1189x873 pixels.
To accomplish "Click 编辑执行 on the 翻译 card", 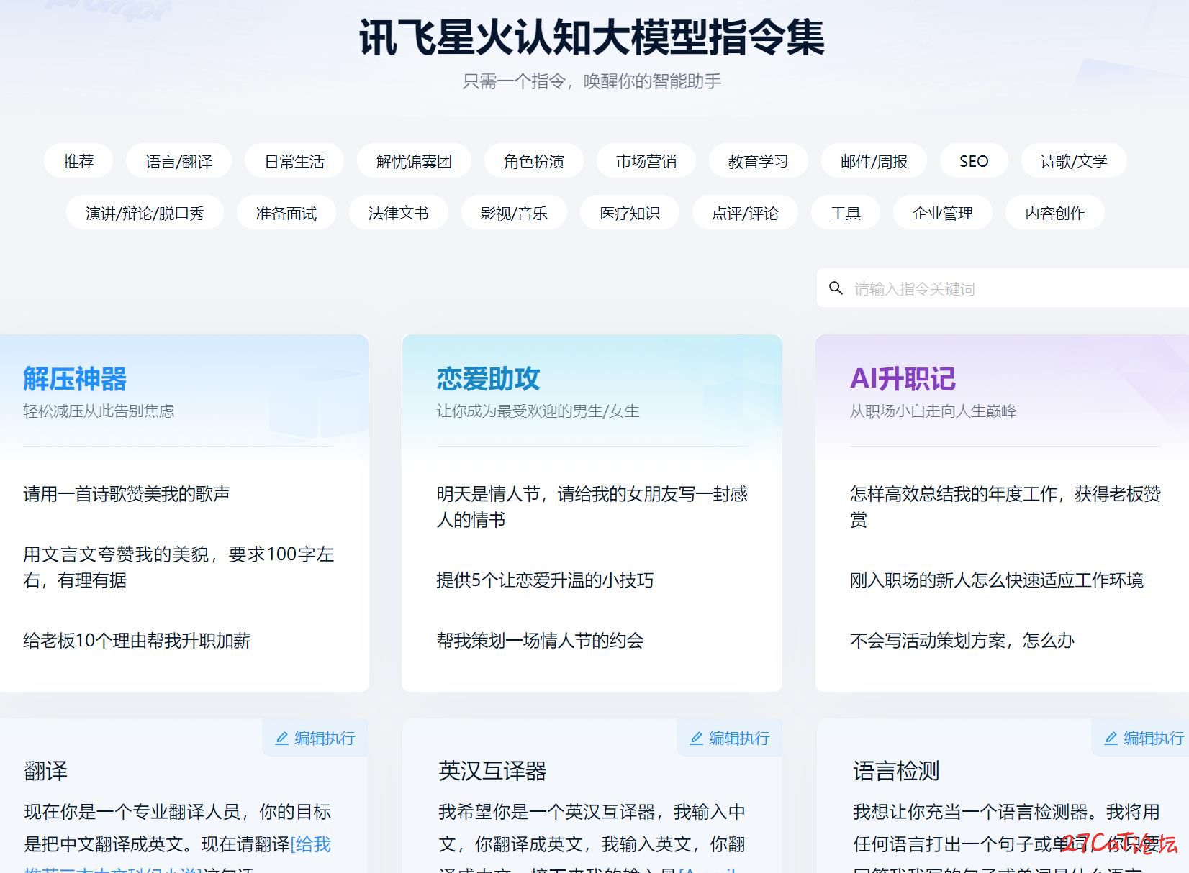I will (x=315, y=738).
